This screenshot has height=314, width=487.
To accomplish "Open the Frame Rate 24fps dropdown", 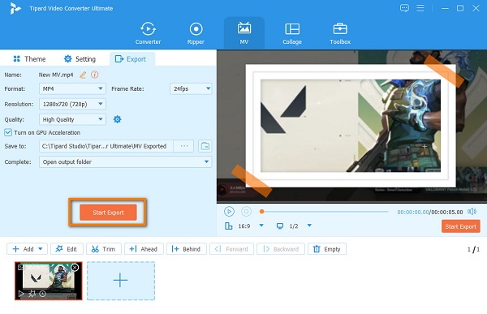I will pos(191,88).
